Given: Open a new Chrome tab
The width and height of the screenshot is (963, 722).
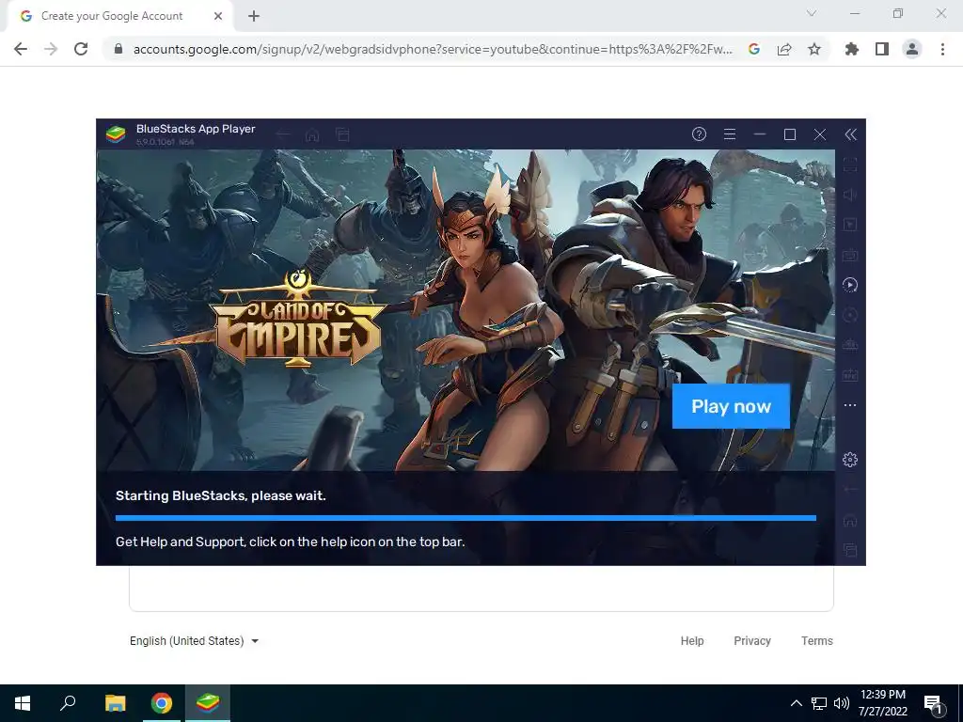Looking at the screenshot, I should pyautogui.click(x=254, y=16).
